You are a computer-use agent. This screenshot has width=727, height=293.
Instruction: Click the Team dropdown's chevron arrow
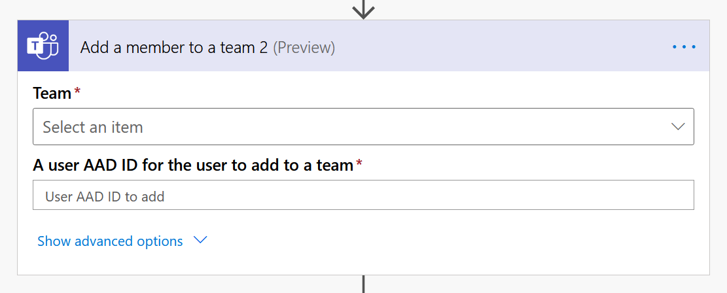pos(678,127)
